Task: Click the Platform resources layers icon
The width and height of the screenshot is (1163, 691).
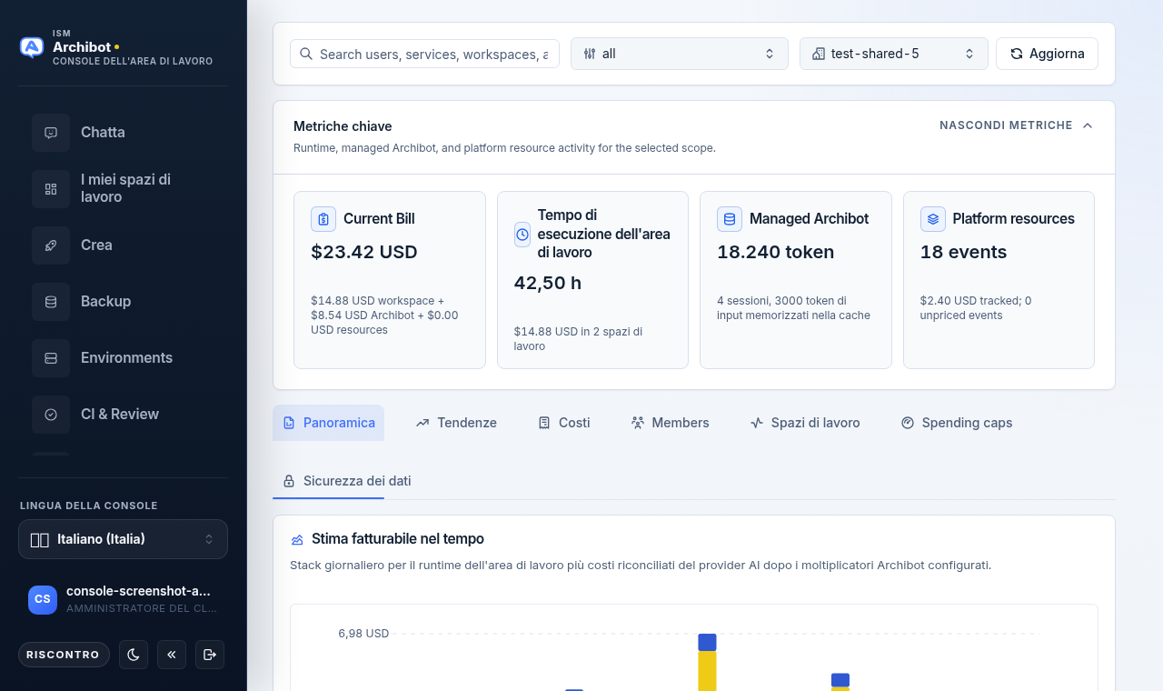Action: click(x=933, y=219)
